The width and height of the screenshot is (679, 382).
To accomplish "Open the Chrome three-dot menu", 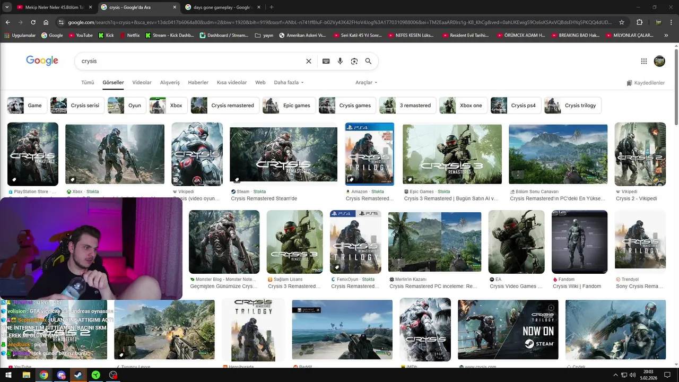I will coord(672,22).
